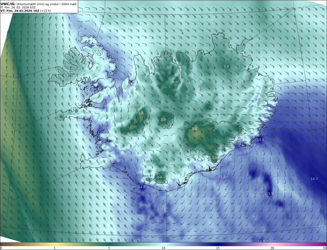Click the 5.4 value label on the map
Image resolution: width=327 pixels, height=250 pixels.
point(226,66)
